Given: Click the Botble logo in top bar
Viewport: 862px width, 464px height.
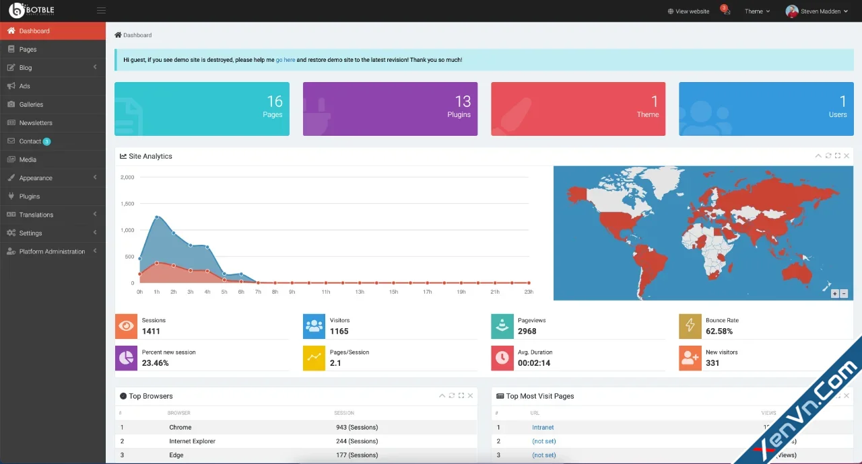Looking at the screenshot, I should [x=30, y=9].
